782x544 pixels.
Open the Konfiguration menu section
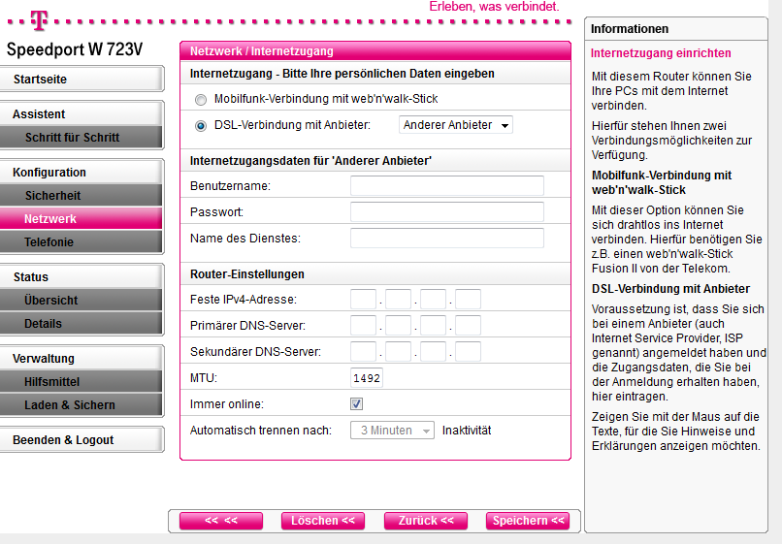(x=81, y=172)
